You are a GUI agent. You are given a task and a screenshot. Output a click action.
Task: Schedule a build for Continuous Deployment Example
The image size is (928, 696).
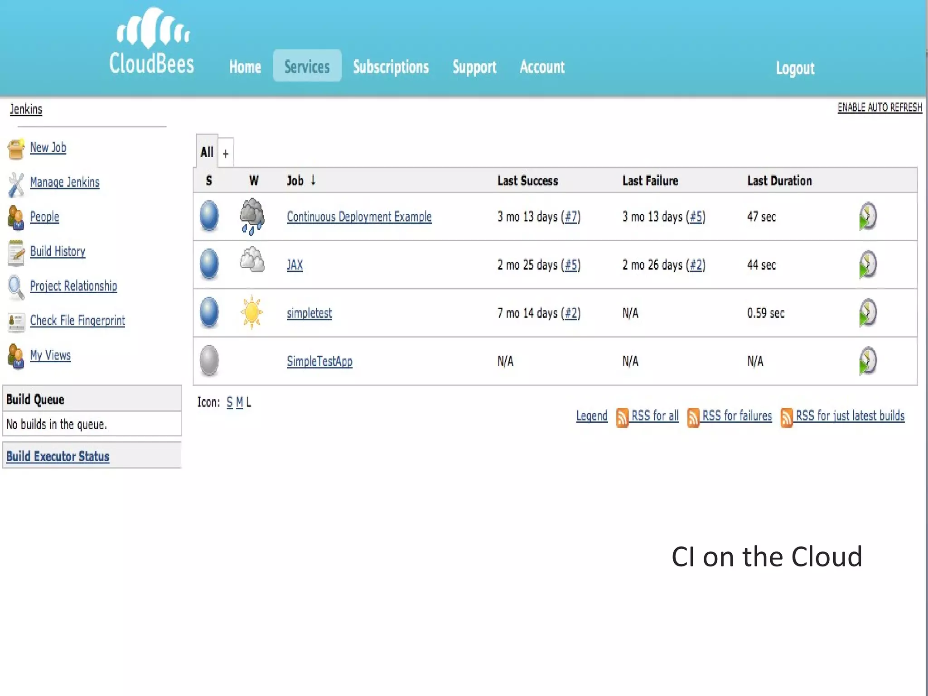pyautogui.click(x=868, y=216)
